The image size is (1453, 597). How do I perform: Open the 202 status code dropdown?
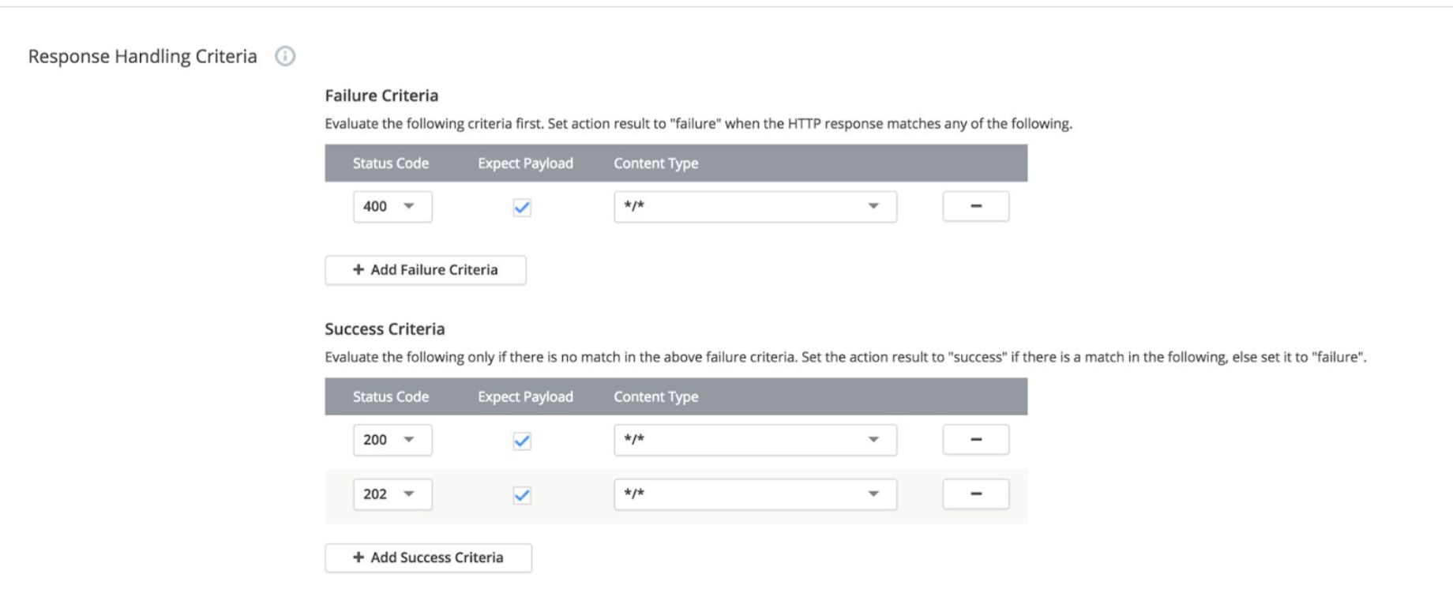pos(392,494)
